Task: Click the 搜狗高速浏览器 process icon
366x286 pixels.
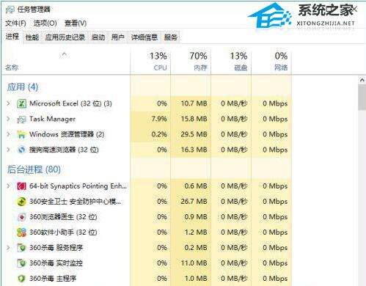Action: 21,150
